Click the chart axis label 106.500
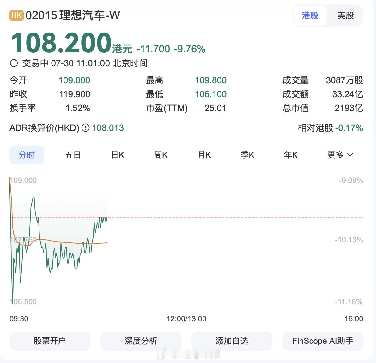 click(23, 301)
